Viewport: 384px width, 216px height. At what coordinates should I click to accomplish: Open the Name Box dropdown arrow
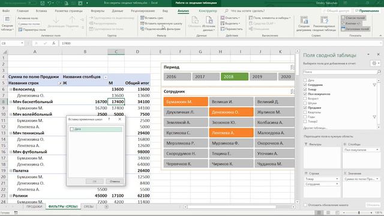[x=22, y=43]
